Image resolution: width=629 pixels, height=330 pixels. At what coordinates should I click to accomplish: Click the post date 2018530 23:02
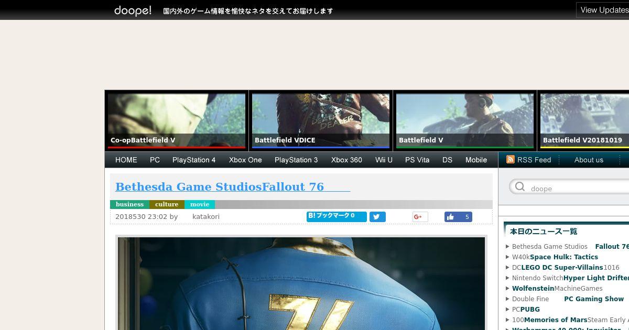coord(141,216)
